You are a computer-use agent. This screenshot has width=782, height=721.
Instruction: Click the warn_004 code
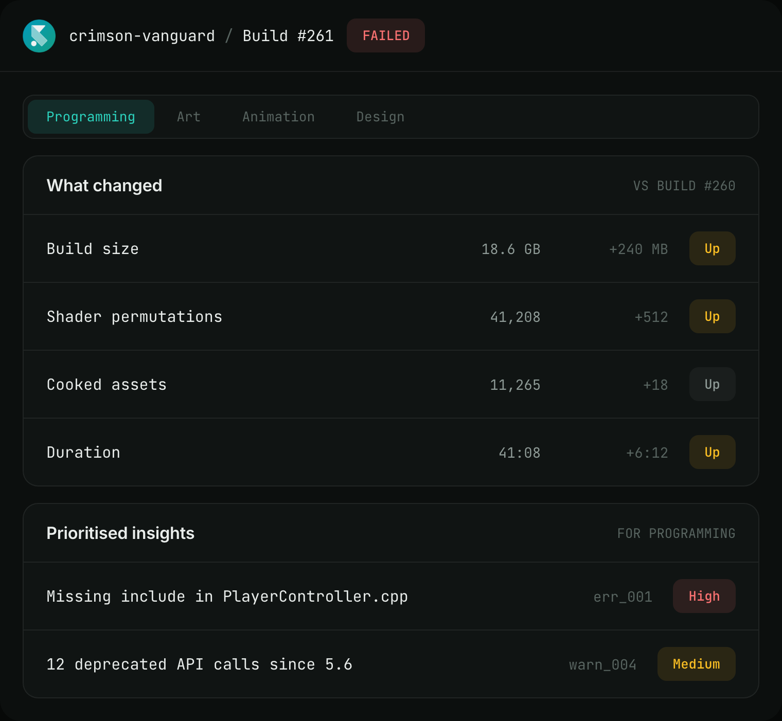[x=603, y=664]
